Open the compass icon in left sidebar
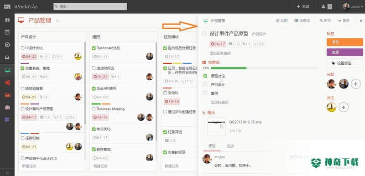The height and width of the screenshot is (176, 365). [x=7, y=45]
